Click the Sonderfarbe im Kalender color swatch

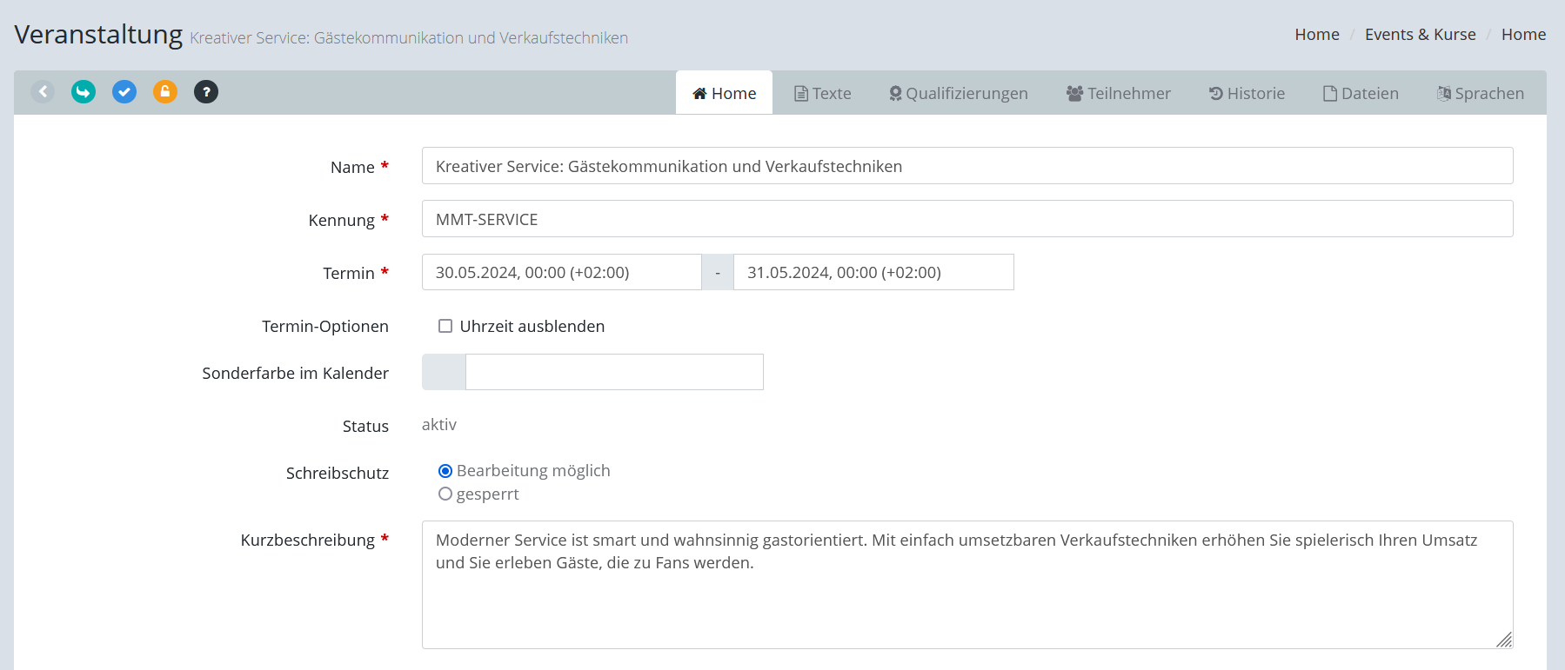[x=444, y=372]
